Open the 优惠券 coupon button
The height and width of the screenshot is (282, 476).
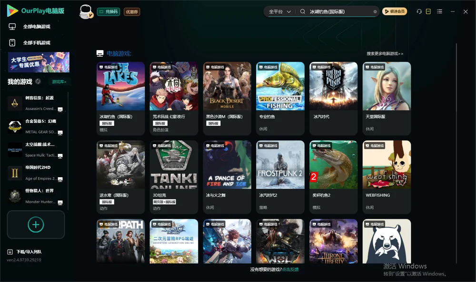[132, 12]
